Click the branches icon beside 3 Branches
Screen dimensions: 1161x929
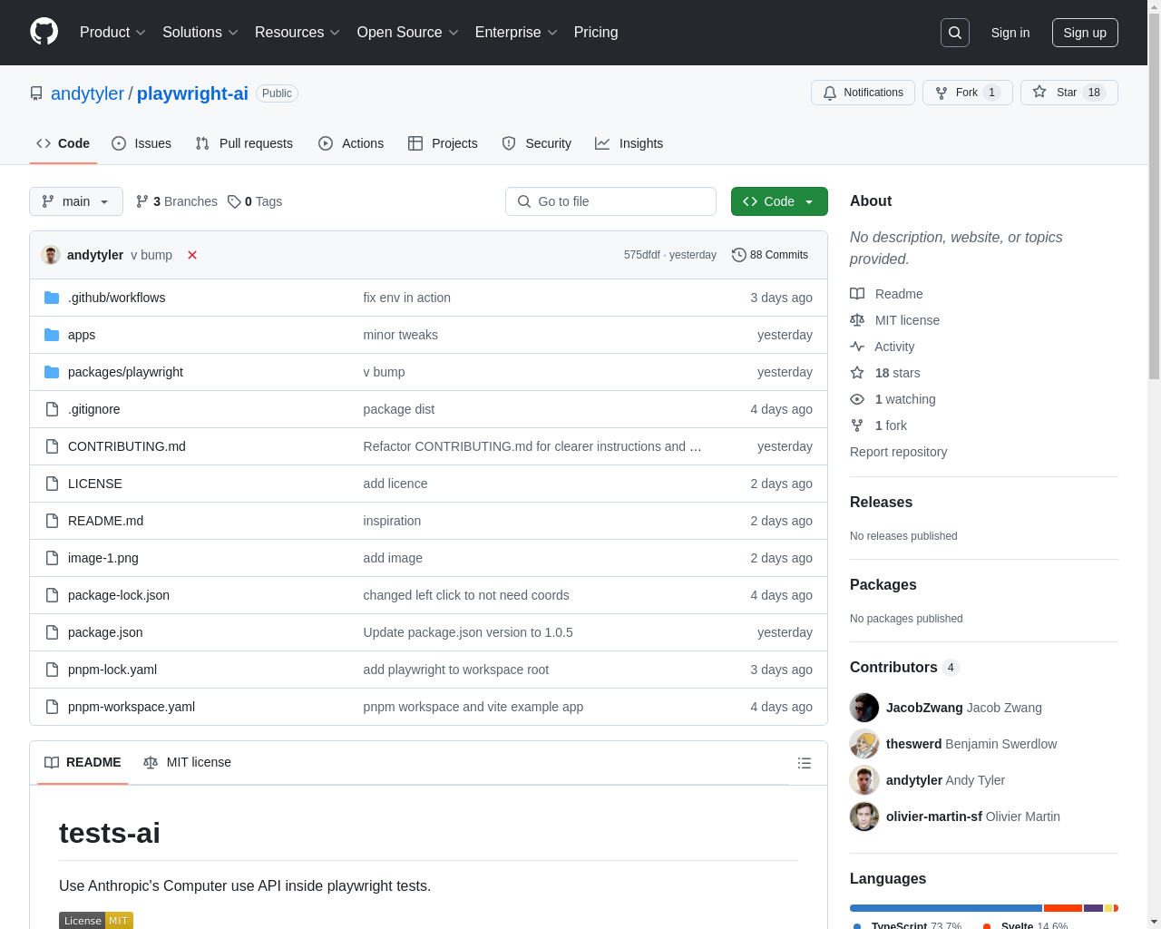tap(142, 201)
